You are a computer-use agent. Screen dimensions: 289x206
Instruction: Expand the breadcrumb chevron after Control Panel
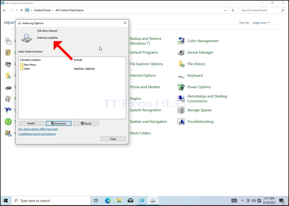[x=53, y=10]
